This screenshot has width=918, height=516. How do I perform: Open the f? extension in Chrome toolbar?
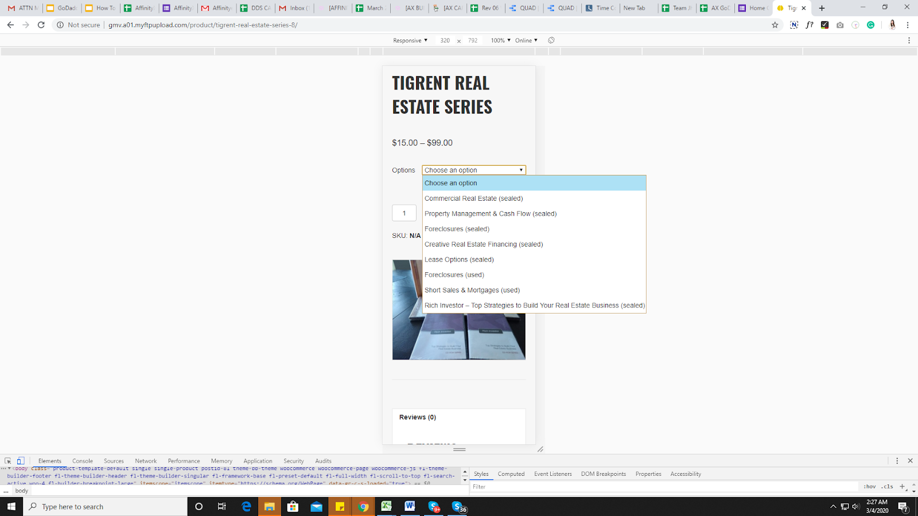[x=809, y=25]
